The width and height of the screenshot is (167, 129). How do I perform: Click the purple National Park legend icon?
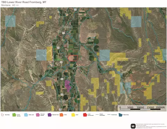point(49,115)
